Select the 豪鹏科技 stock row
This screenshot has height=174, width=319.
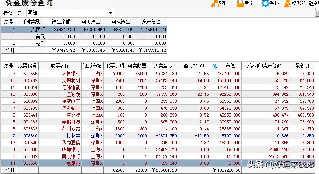click(158, 122)
